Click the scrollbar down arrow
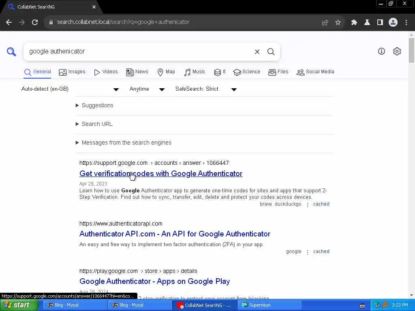 pos(411,295)
